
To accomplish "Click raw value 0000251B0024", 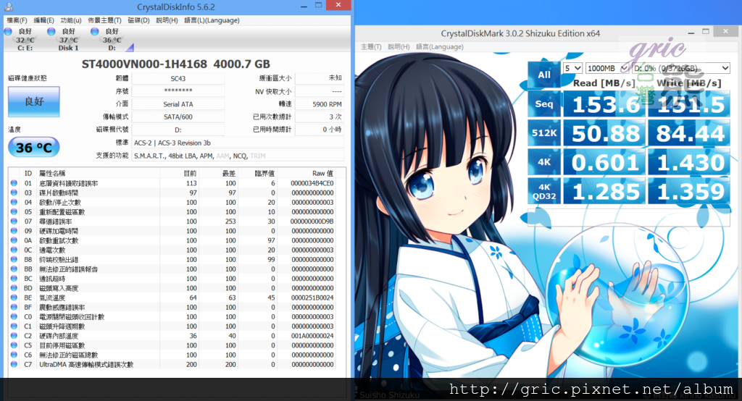I will point(312,298).
